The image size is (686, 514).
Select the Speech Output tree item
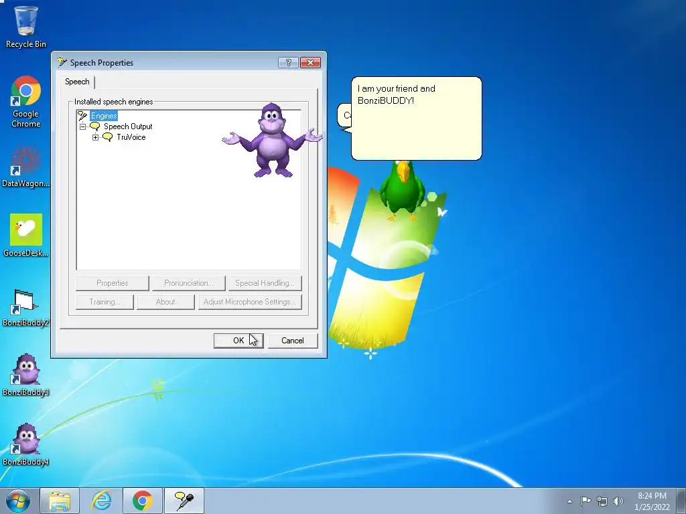pos(128,126)
